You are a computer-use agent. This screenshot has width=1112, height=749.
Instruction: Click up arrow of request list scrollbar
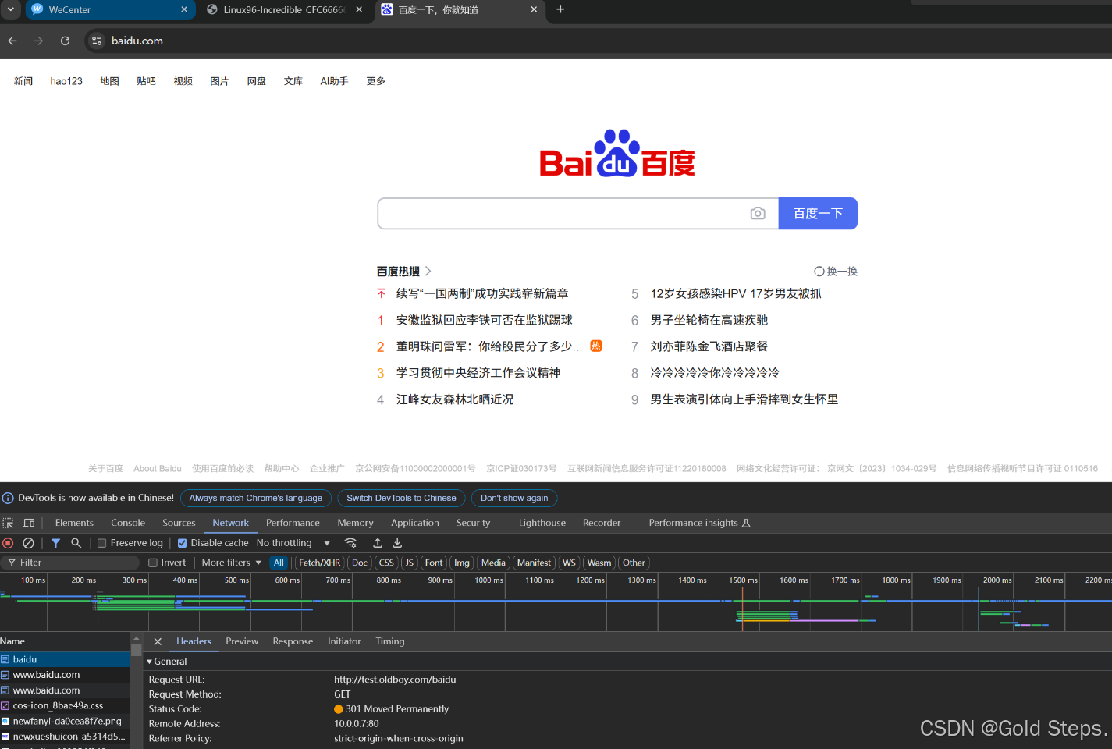137,639
